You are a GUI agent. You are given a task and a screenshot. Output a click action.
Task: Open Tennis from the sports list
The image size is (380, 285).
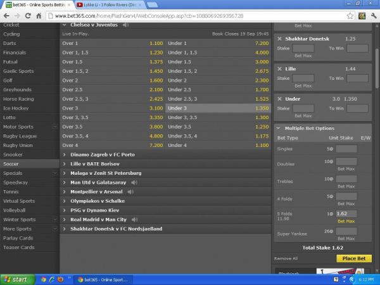click(11, 191)
